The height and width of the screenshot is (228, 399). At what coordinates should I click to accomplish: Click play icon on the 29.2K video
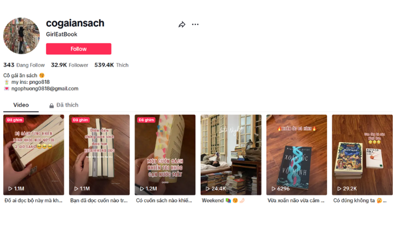coord(339,189)
